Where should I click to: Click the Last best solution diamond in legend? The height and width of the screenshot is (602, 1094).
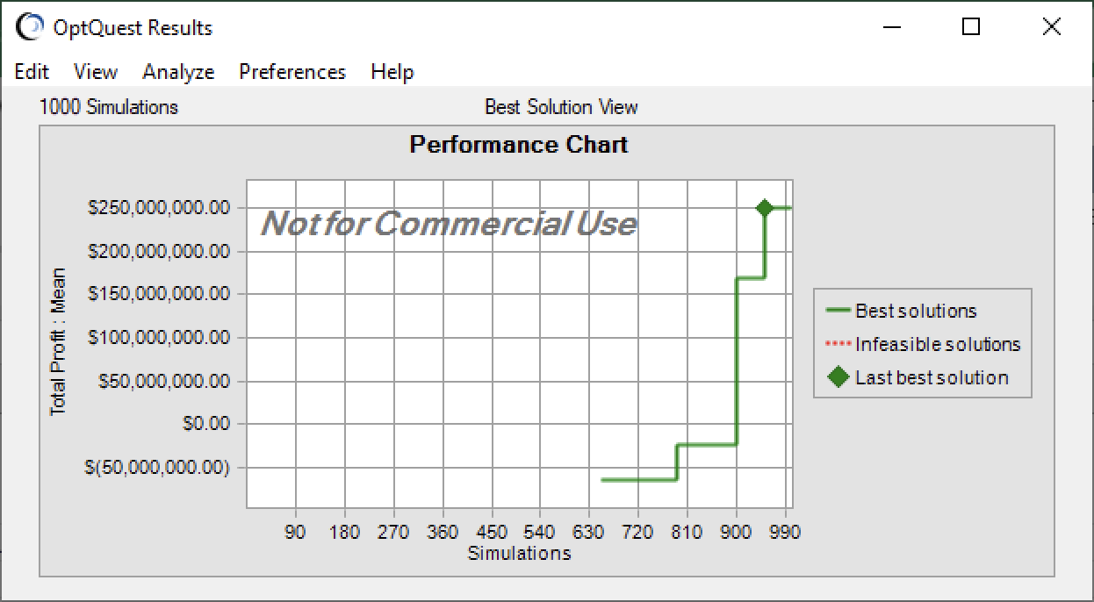(838, 377)
